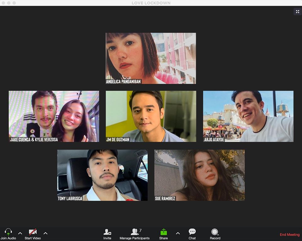The width and height of the screenshot is (302, 241).
Task: Toggle full screen icon at top right
Action: [x=298, y=12]
